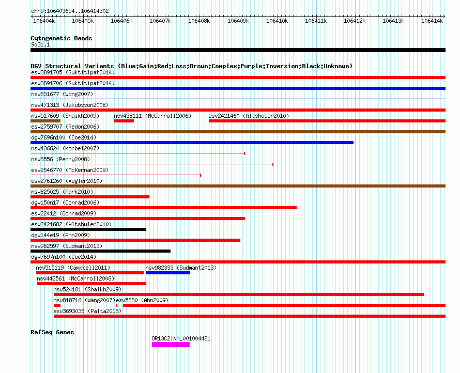Click the esv3891705 (Suktitipat2014) variant label
The image size is (460, 373).
pos(73,72)
